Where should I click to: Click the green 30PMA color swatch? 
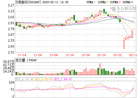click(132, 2)
